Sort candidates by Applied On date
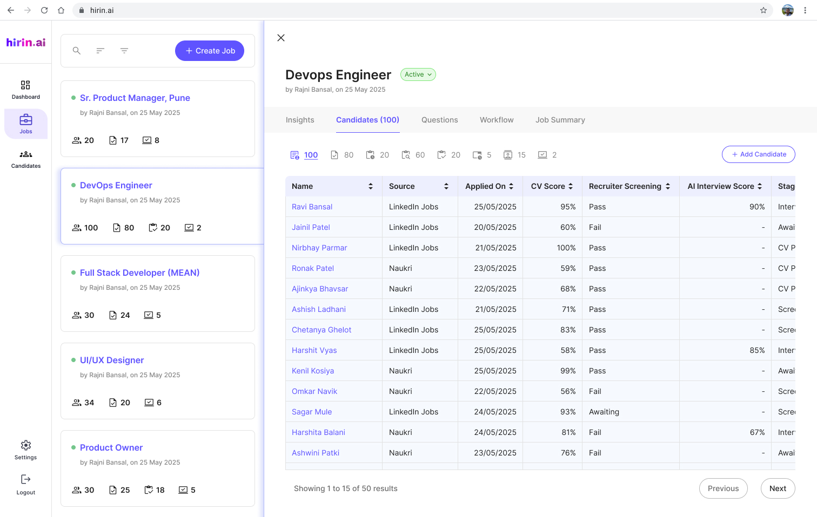The image size is (817, 517). [x=489, y=186]
